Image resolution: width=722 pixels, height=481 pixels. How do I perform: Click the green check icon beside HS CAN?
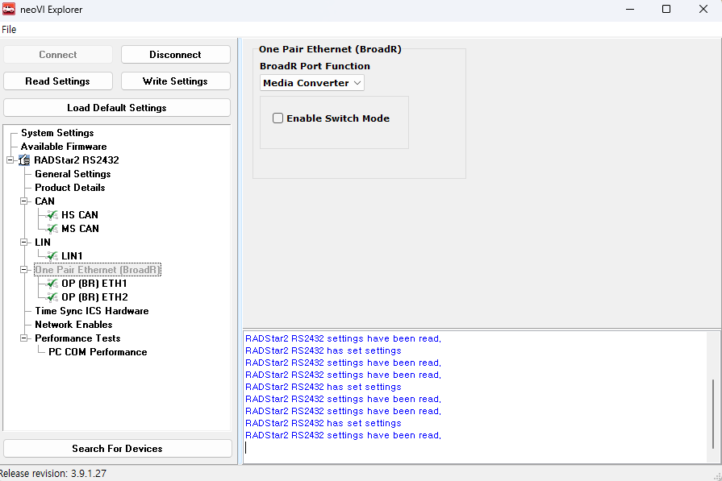tap(52, 215)
